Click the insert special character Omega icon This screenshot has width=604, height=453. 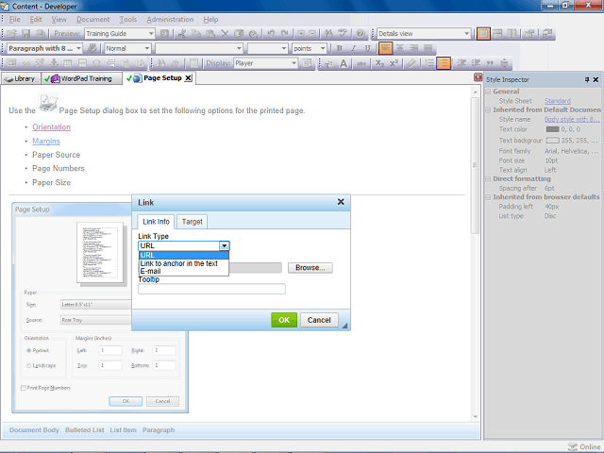pyautogui.click(x=96, y=63)
